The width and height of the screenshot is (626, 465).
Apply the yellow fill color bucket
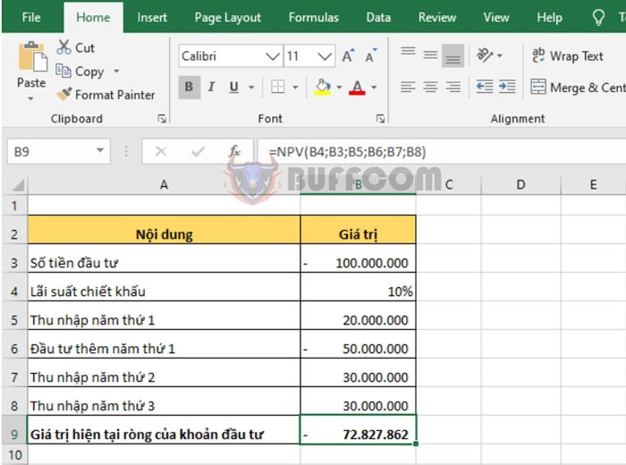click(323, 87)
